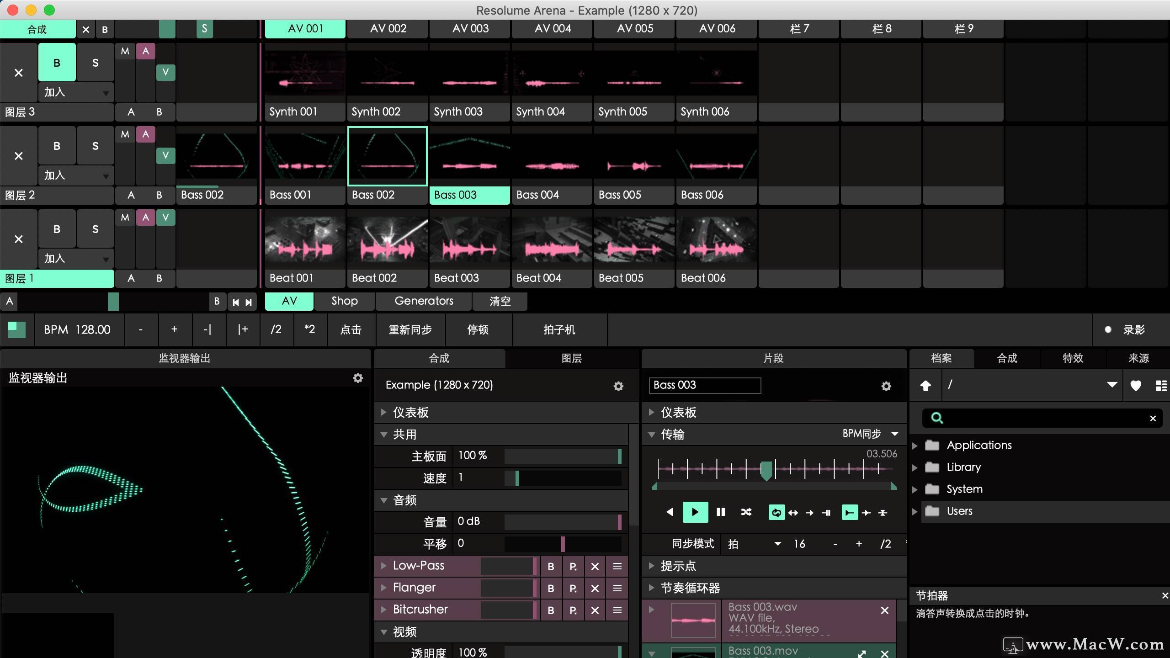Click the BPM sync icon in transport
Image resolution: width=1170 pixels, height=658 pixels.
tap(864, 433)
